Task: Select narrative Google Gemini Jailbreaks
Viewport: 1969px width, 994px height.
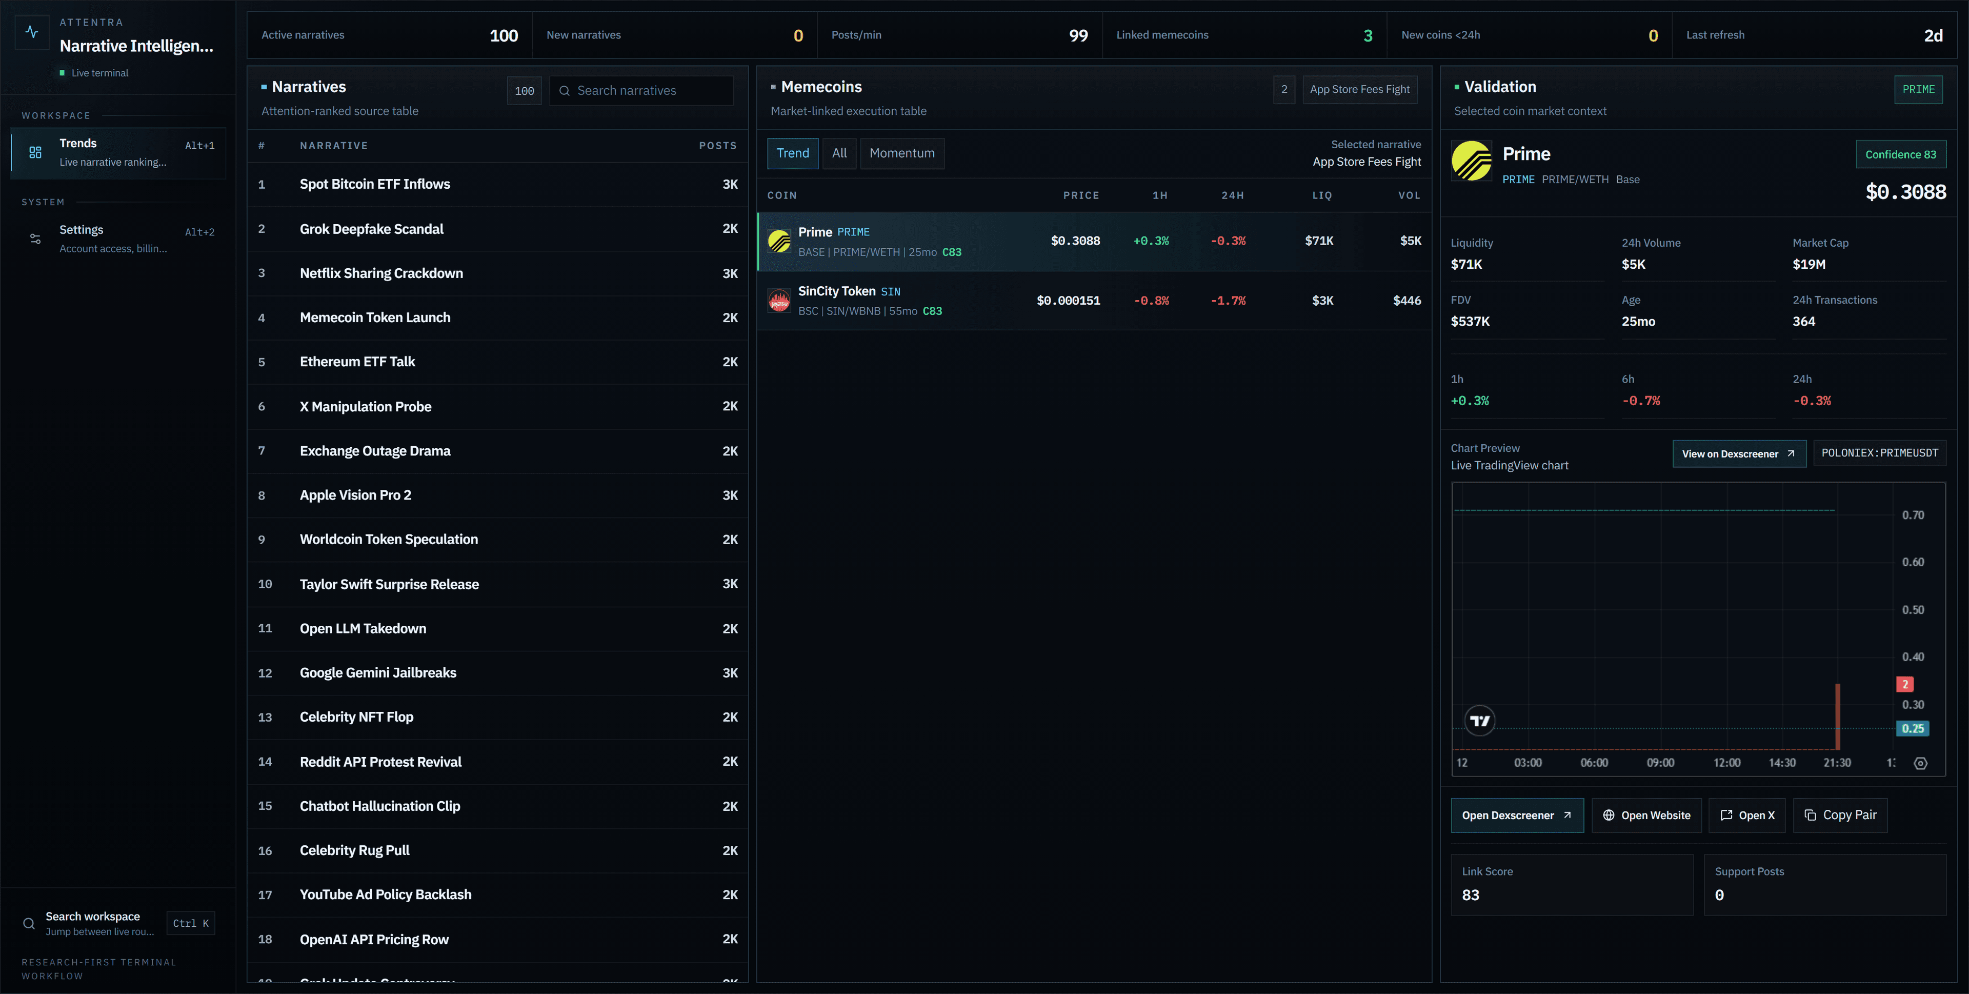Action: [497, 673]
